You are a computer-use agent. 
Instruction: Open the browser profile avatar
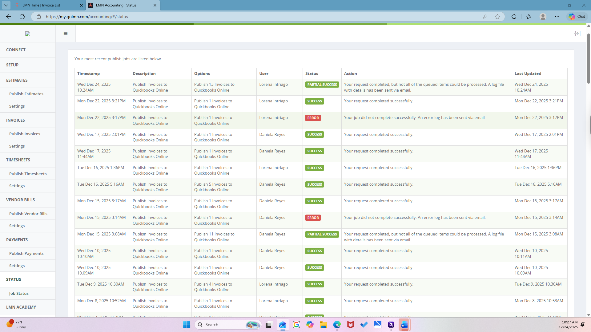tap(543, 17)
